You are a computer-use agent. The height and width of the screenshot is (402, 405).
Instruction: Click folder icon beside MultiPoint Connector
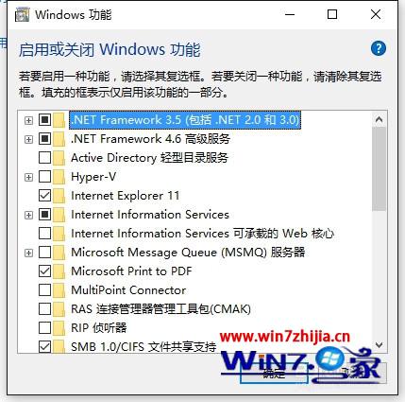point(59,290)
